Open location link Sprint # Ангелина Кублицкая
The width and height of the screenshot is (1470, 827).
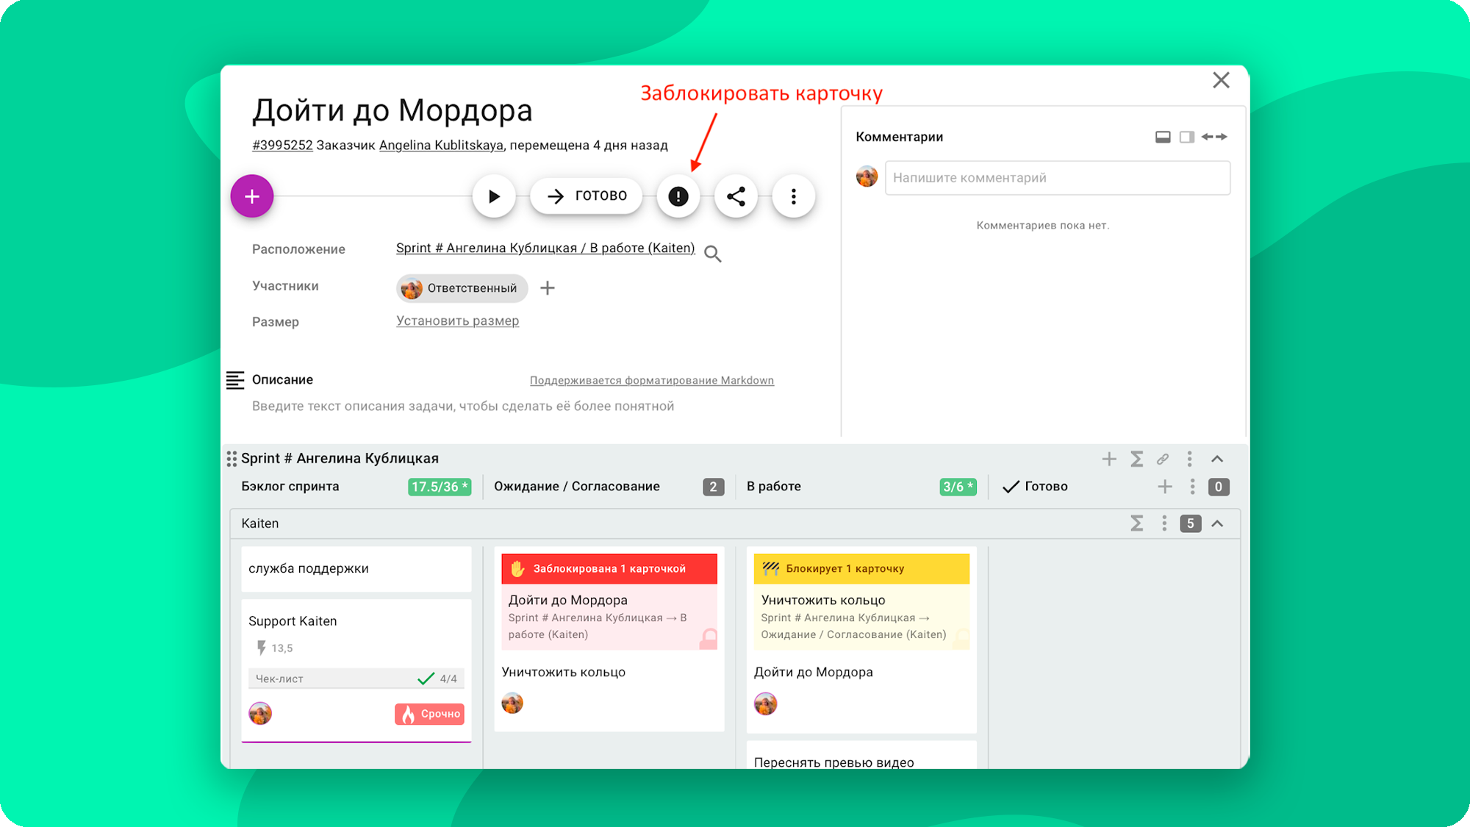coord(545,248)
